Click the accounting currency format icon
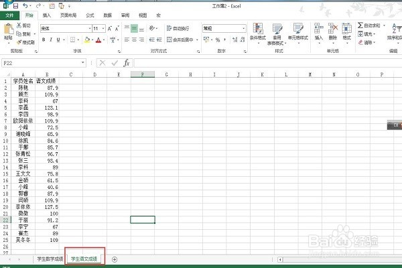402x268 pixels. (x=206, y=40)
